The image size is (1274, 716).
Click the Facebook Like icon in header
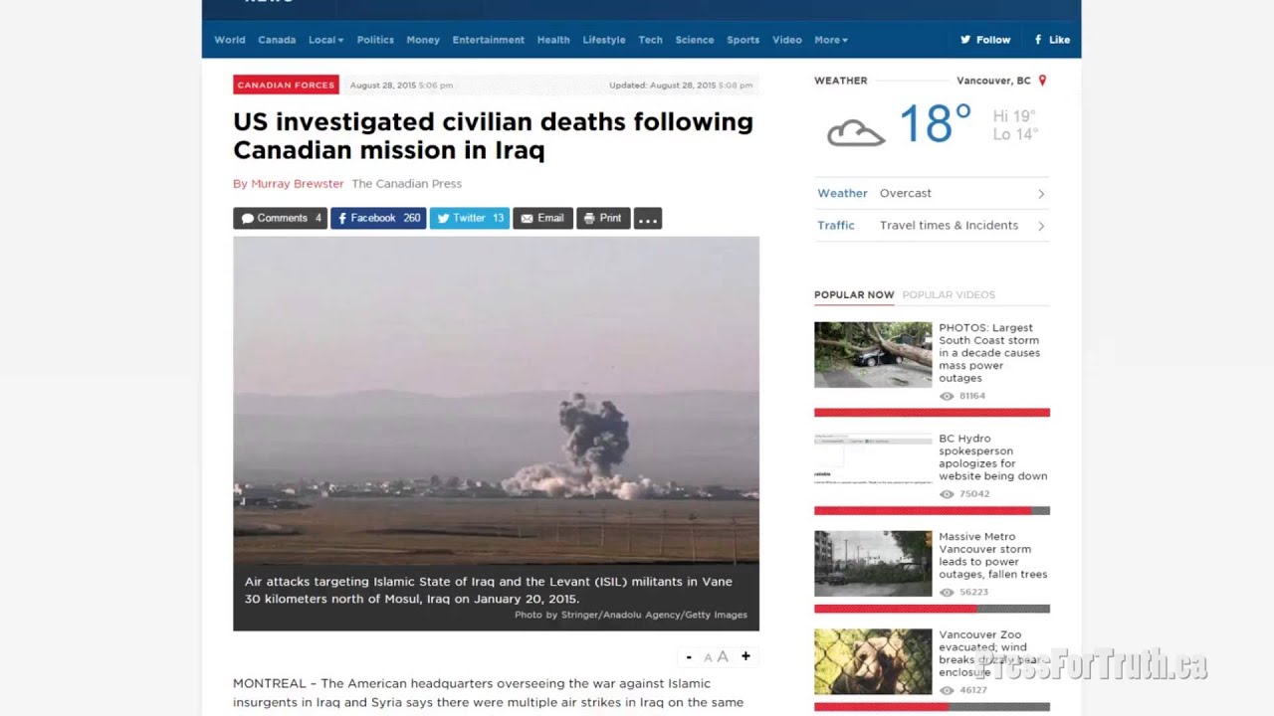[1038, 40]
